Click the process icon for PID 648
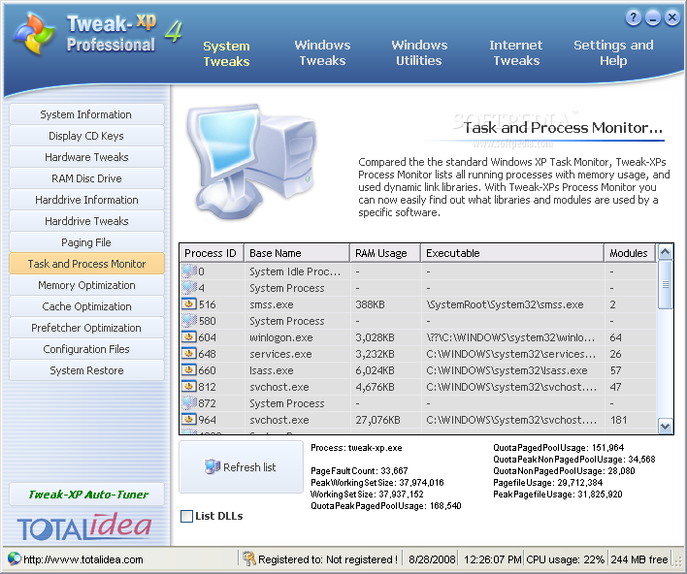This screenshot has height=574, width=687. [x=189, y=353]
